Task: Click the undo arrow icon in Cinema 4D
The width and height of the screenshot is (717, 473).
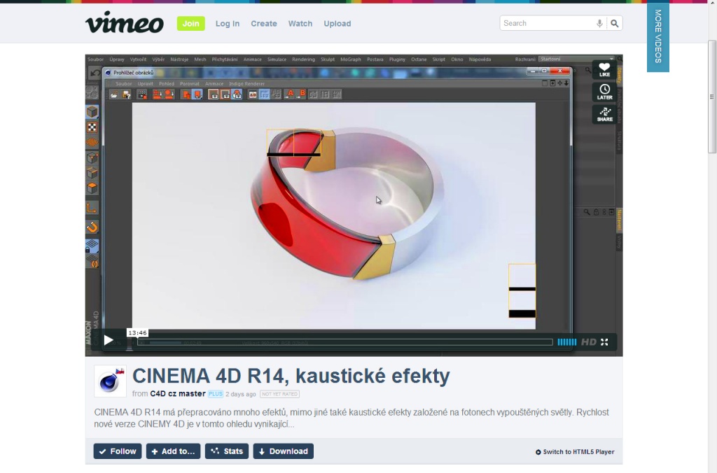Action: point(95,73)
